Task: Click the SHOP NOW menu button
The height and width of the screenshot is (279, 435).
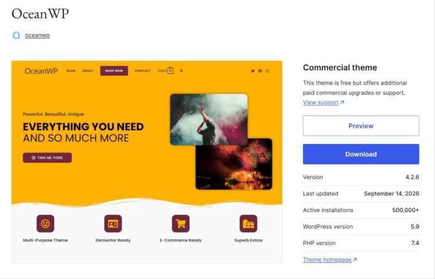Action: [114, 71]
